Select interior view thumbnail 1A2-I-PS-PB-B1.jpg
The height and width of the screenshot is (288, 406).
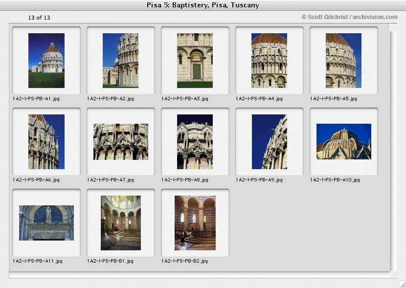coord(121,223)
